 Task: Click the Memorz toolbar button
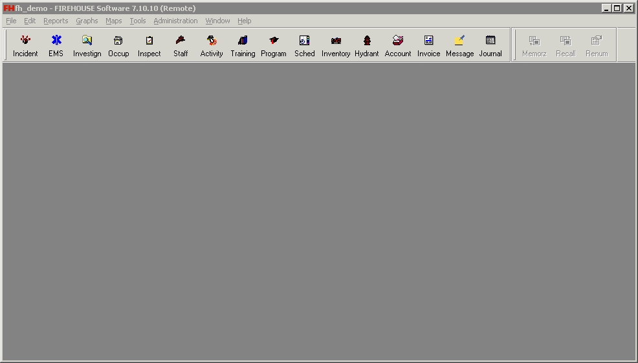534,45
